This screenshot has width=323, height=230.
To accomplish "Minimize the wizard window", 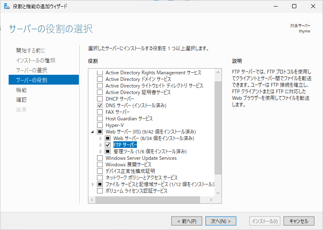I will tap(276, 7).
